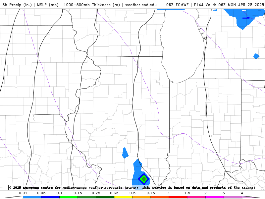Click the small blue patch in central Illinois

click(x=125, y=153)
